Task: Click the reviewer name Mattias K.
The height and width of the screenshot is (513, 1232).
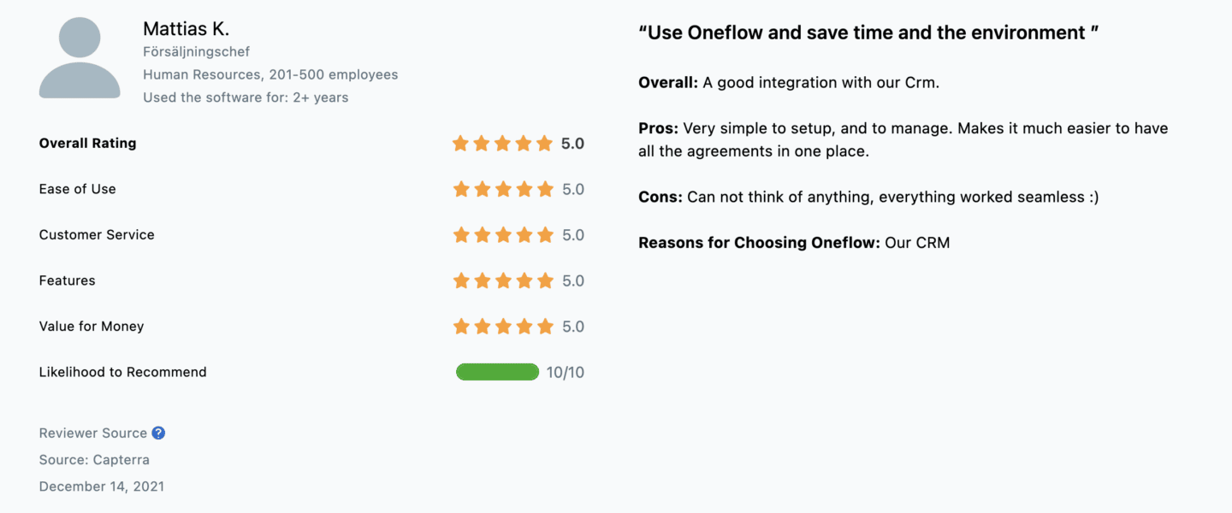Action: (186, 29)
